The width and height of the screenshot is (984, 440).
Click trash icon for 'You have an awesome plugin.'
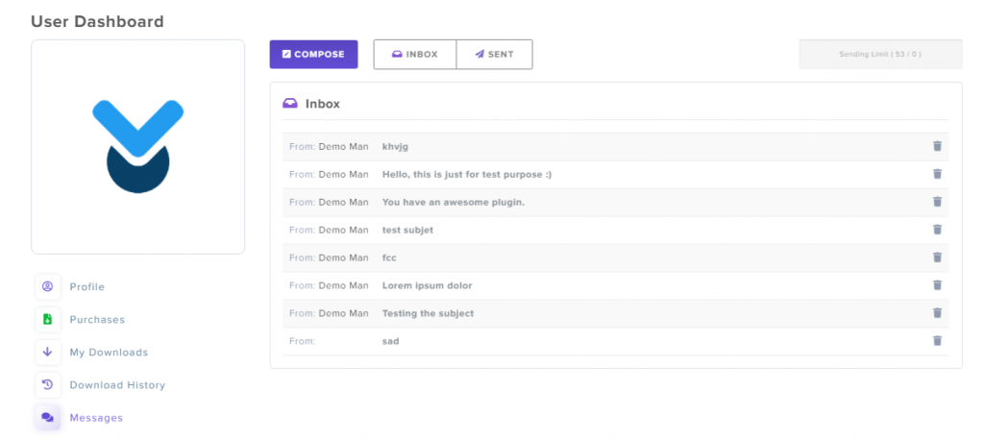(937, 202)
